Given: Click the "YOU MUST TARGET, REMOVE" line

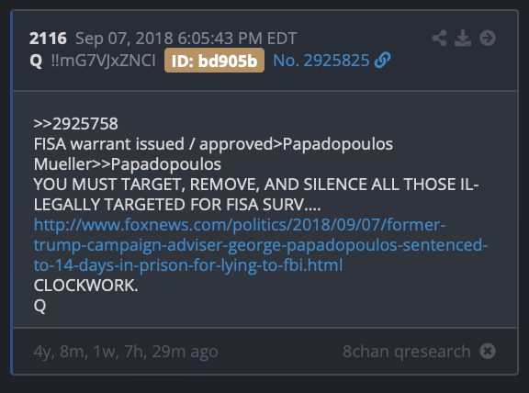Looking at the screenshot, I should [256, 195].
